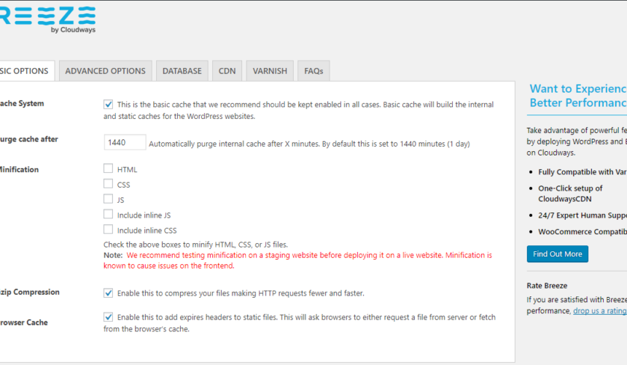This screenshot has width=627, height=365.
Task: Uncheck the Gzip Compression checkbox
Action: [x=108, y=293]
